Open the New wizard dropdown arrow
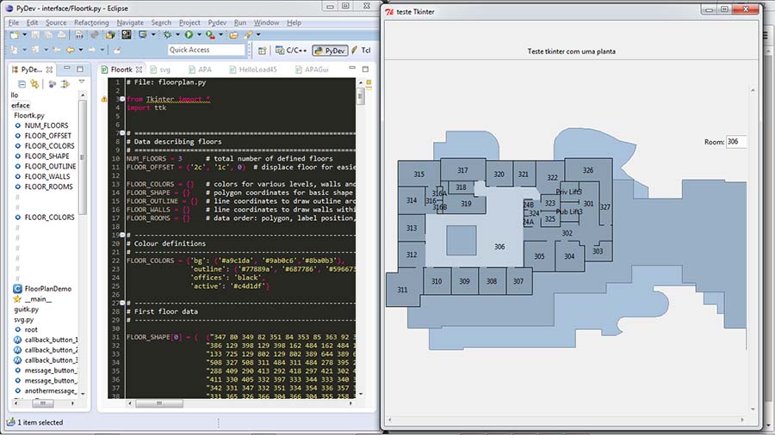775x435 pixels. pos(24,35)
